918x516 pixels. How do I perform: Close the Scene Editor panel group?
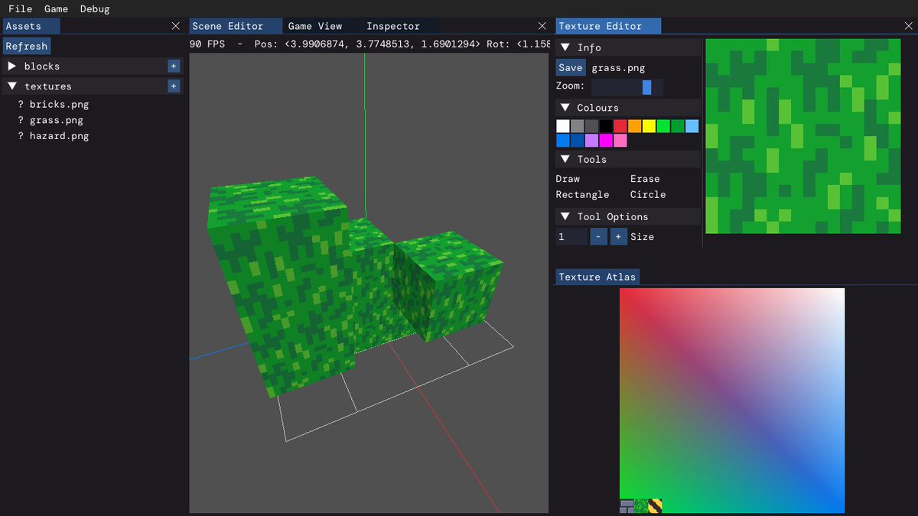tap(542, 26)
